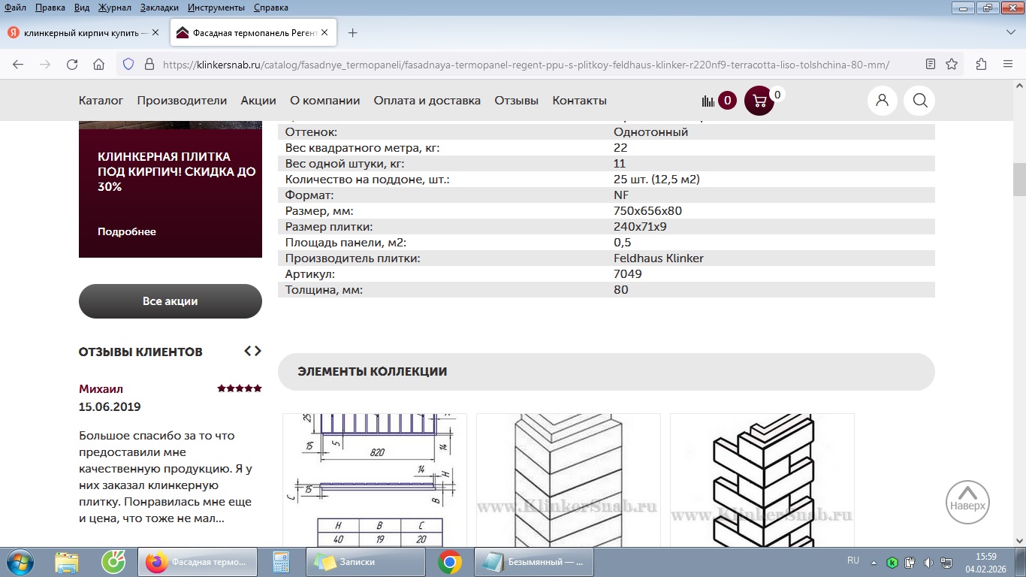Toggle reader view in address bar
The height and width of the screenshot is (577, 1026).
931,65
